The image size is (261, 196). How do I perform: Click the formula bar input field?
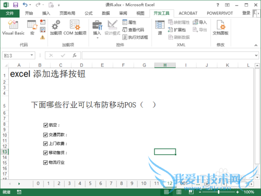click(168, 55)
